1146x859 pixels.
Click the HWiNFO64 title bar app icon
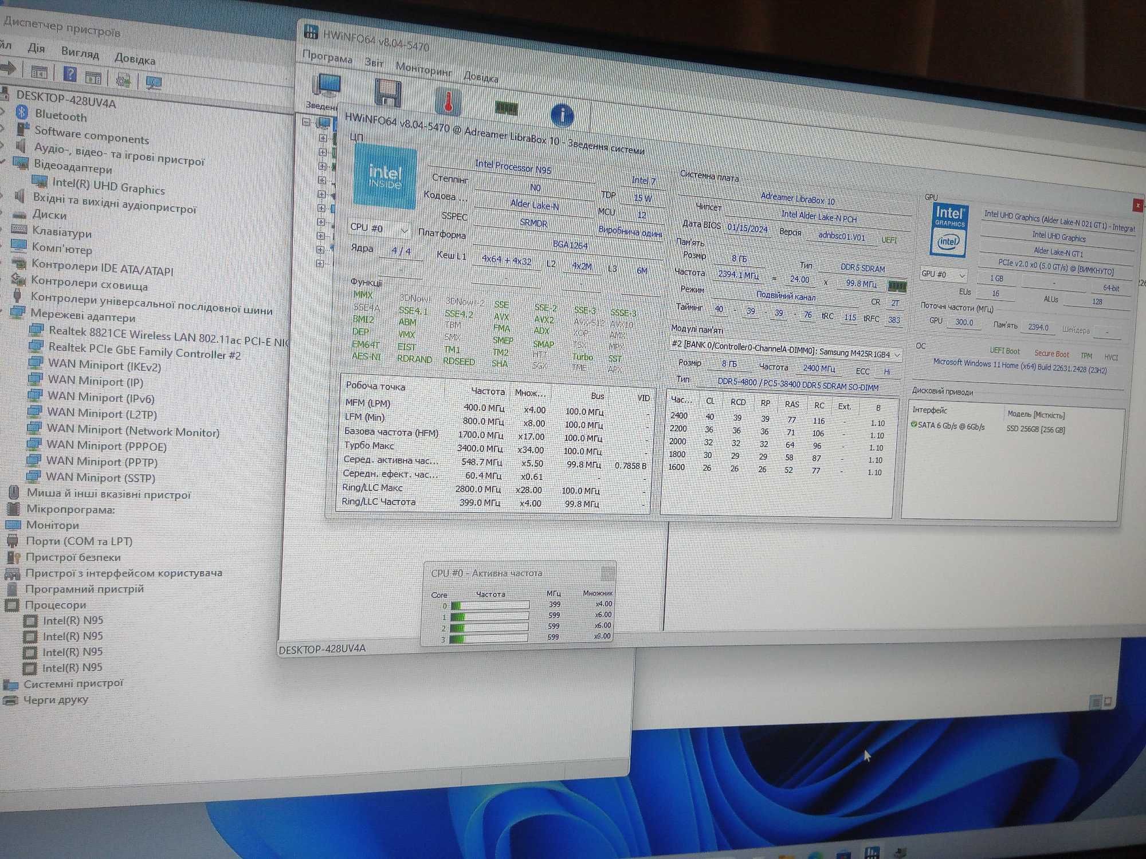(x=311, y=31)
